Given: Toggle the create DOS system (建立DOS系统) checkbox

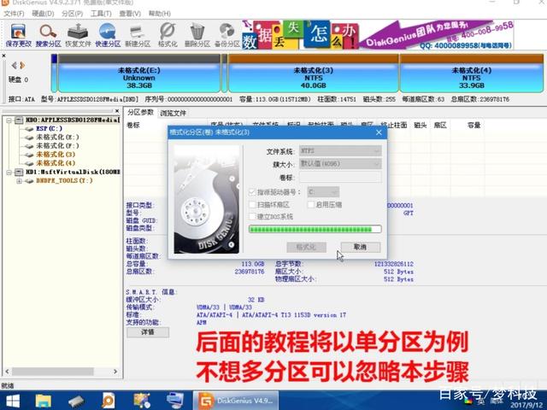Looking at the screenshot, I should pos(252,216).
